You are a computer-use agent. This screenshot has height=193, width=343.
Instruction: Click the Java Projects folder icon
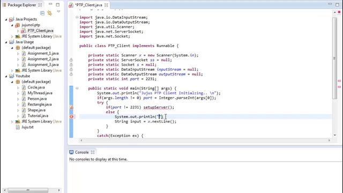click(x=12, y=19)
